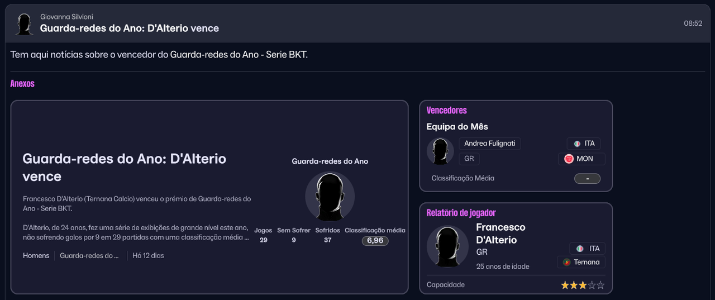
Task: Click 'Equipa do Mês' label
Action: [457, 126]
